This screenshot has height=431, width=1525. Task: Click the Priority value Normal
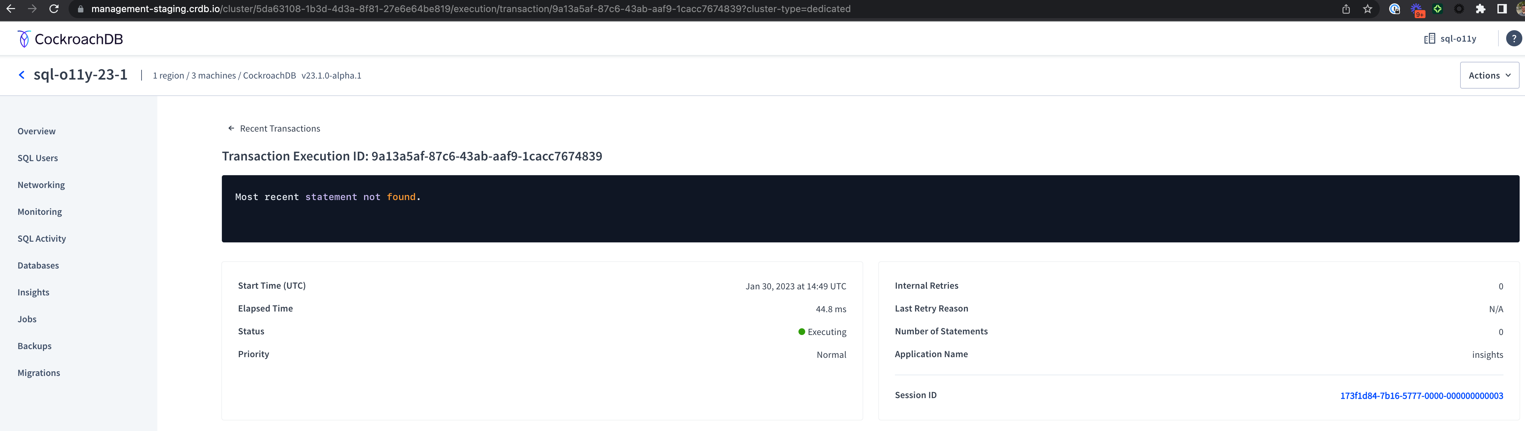coord(831,355)
